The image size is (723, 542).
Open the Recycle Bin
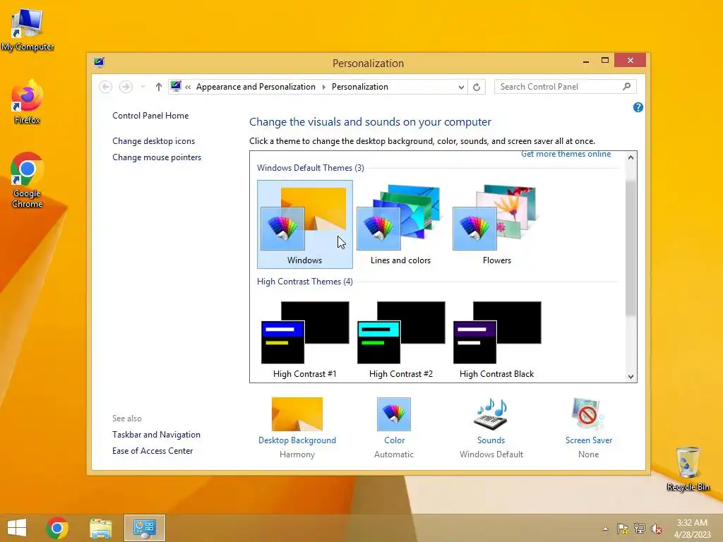point(688,469)
